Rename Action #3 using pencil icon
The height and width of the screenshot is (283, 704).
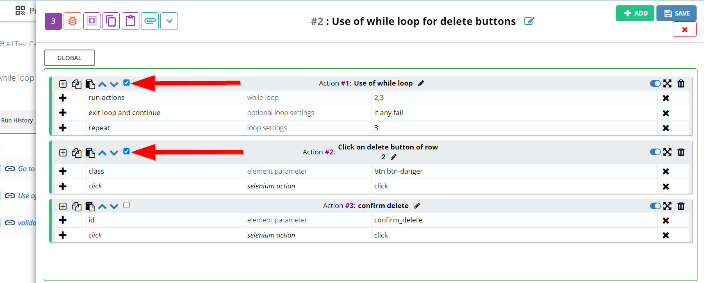(x=417, y=206)
